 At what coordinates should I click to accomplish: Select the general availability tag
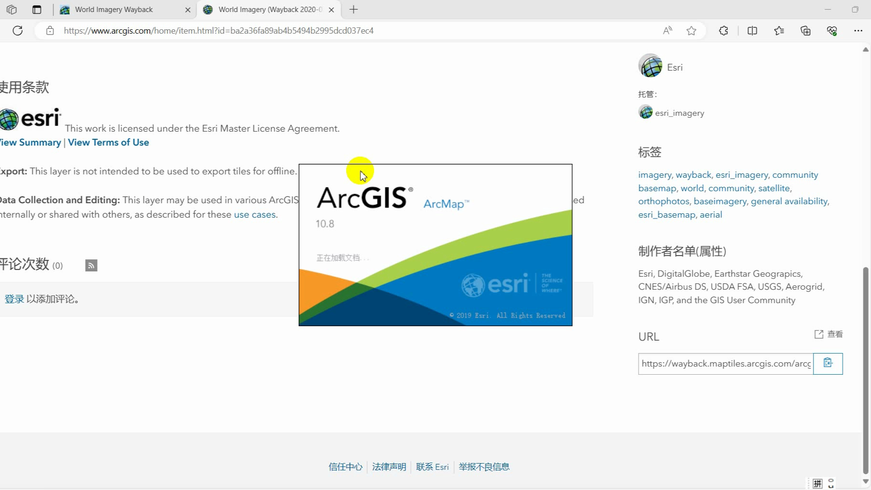tap(789, 201)
